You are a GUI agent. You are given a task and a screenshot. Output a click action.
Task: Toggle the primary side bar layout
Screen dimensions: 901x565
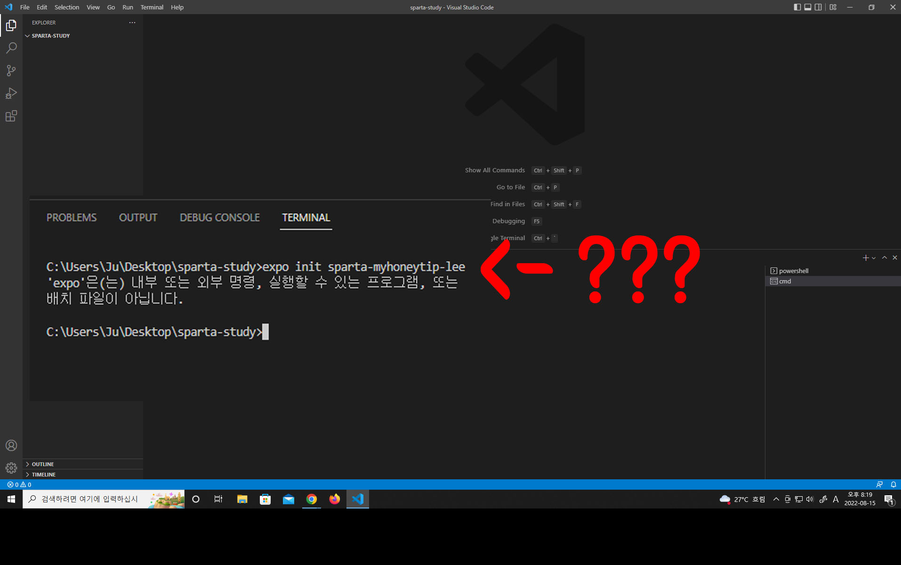click(x=797, y=7)
